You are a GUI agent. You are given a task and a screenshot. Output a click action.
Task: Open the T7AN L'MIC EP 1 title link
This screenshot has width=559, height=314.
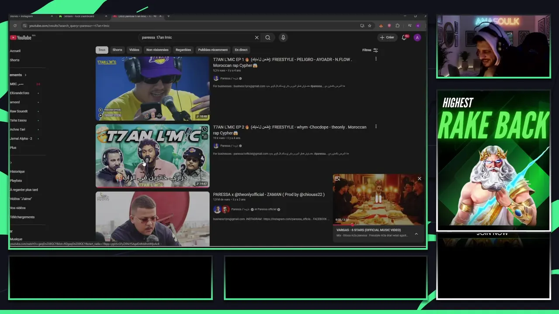tap(283, 62)
